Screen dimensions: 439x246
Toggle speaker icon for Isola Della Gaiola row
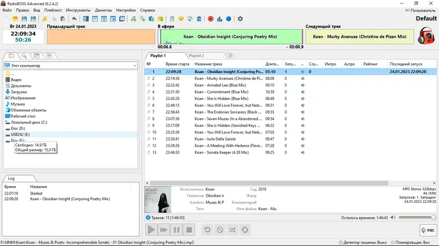pyautogui.click(x=303, y=139)
